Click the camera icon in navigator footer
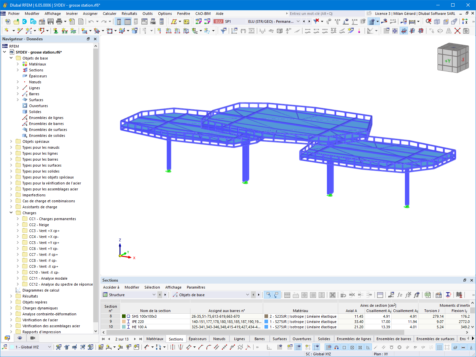Viewport: 476px width, 357px height. pos(33,338)
